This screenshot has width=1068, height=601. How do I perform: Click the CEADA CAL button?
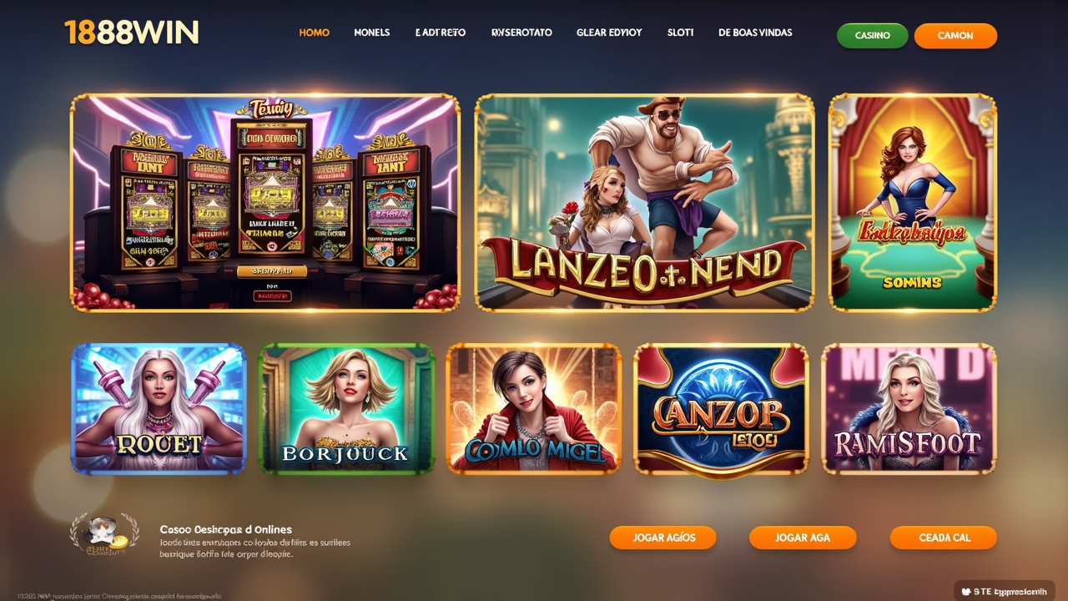click(944, 538)
